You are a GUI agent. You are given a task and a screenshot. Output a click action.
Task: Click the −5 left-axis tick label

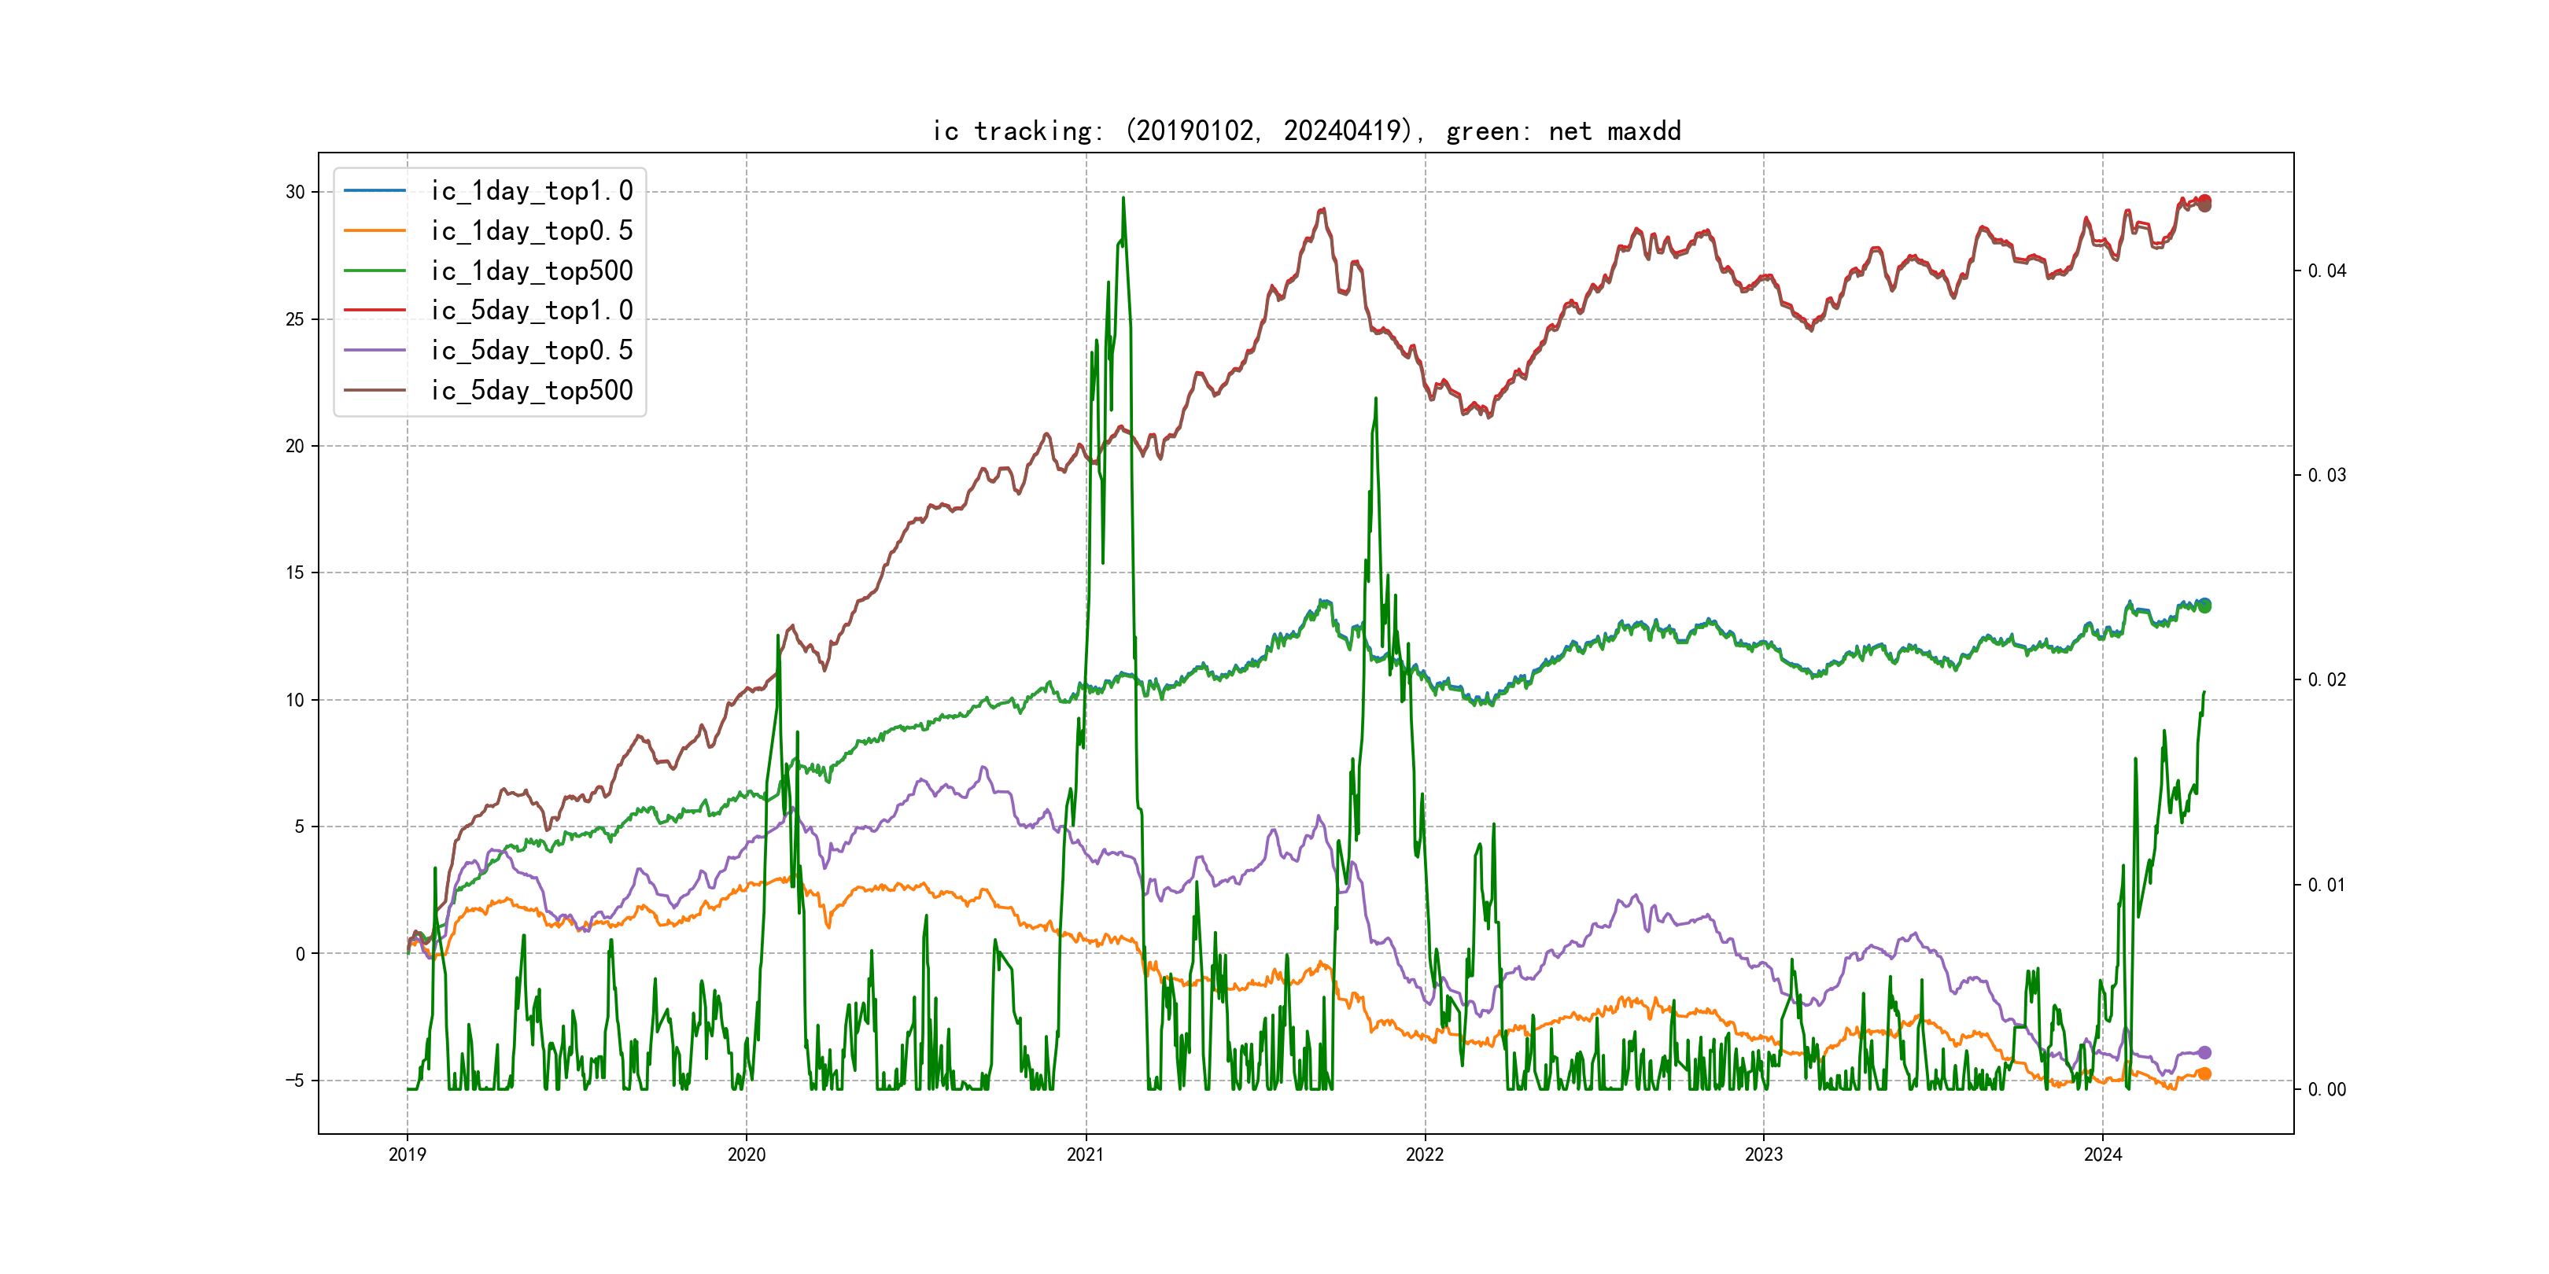coord(295,1080)
